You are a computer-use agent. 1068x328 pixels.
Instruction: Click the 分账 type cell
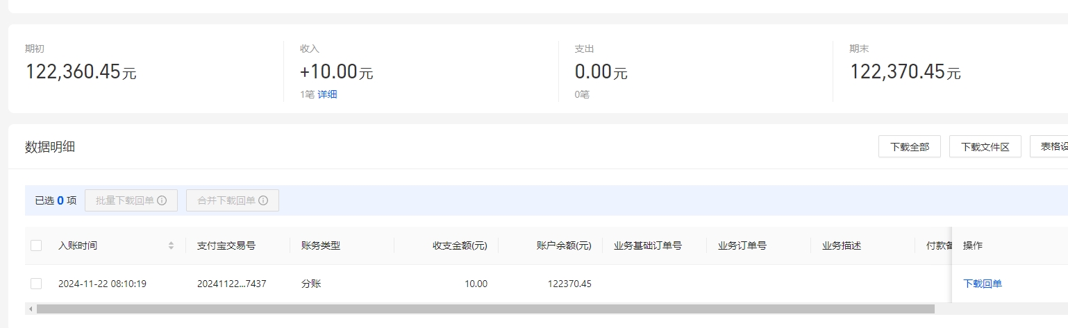click(311, 284)
